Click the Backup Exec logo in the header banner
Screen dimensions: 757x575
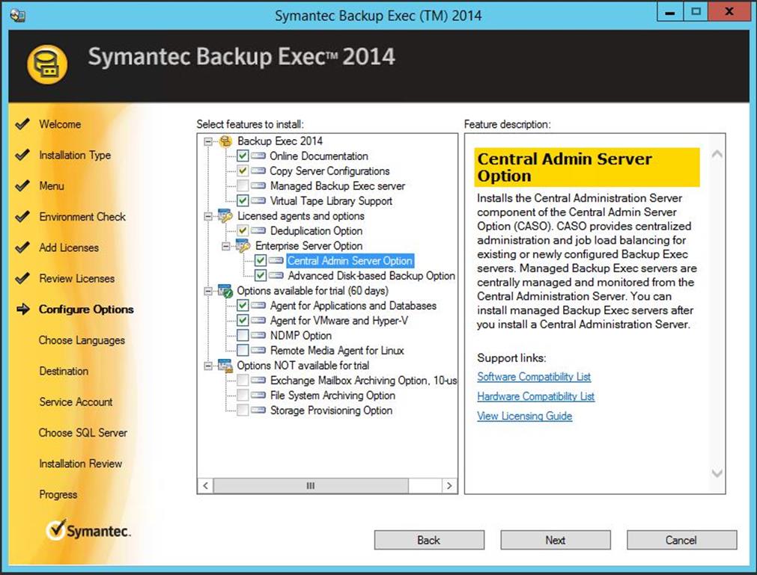click(47, 64)
